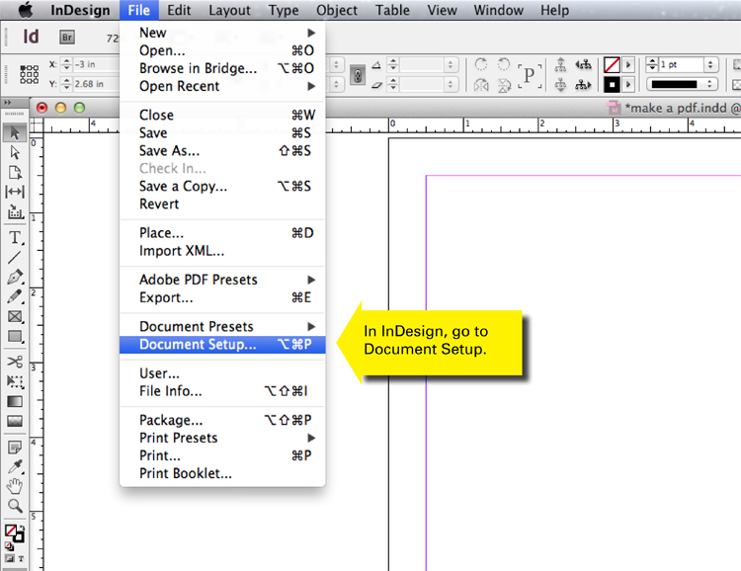Select the Zoom tool magnifier
Image resolution: width=741 pixels, height=571 pixels.
(15, 506)
